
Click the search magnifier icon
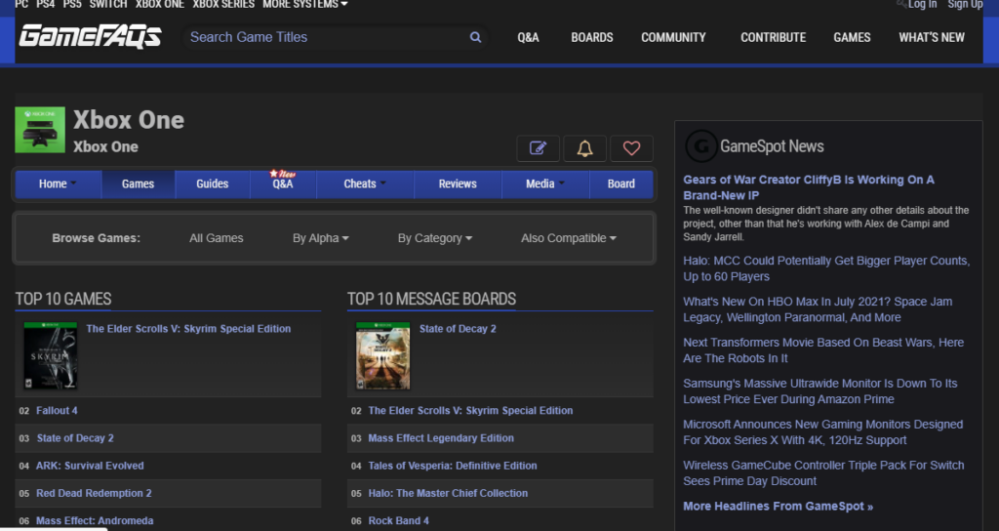tap(475, 37)
